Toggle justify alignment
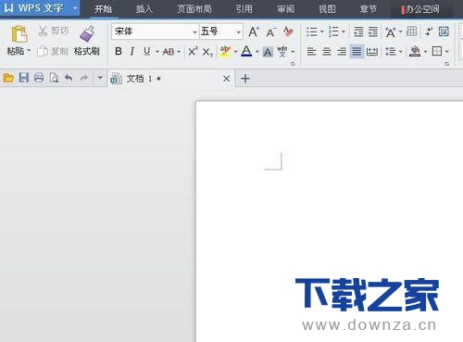This screenshot has width=463, height=342. (357, 52)
